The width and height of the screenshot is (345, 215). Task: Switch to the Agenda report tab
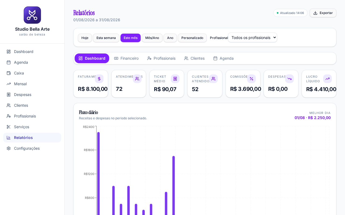223,58
